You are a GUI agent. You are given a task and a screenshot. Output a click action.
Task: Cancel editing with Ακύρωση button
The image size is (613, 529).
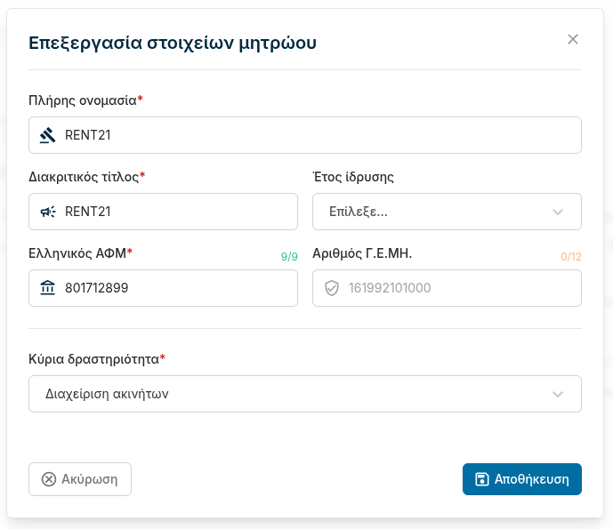[x=80, y=479]
